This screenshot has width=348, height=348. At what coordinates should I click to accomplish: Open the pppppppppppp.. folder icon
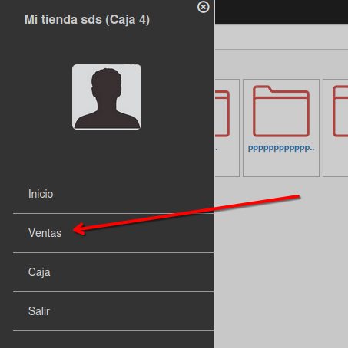[281, 111]
